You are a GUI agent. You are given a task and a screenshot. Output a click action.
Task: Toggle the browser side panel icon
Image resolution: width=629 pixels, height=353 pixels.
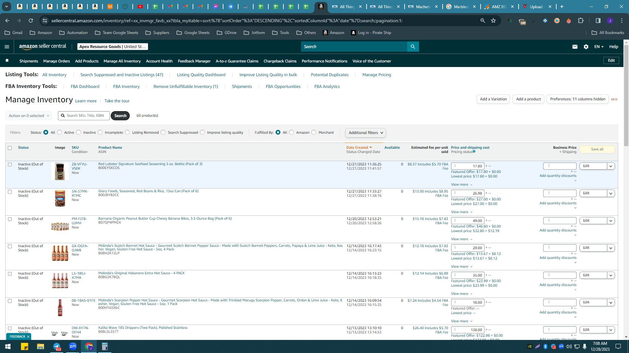(x=598, y=21)
